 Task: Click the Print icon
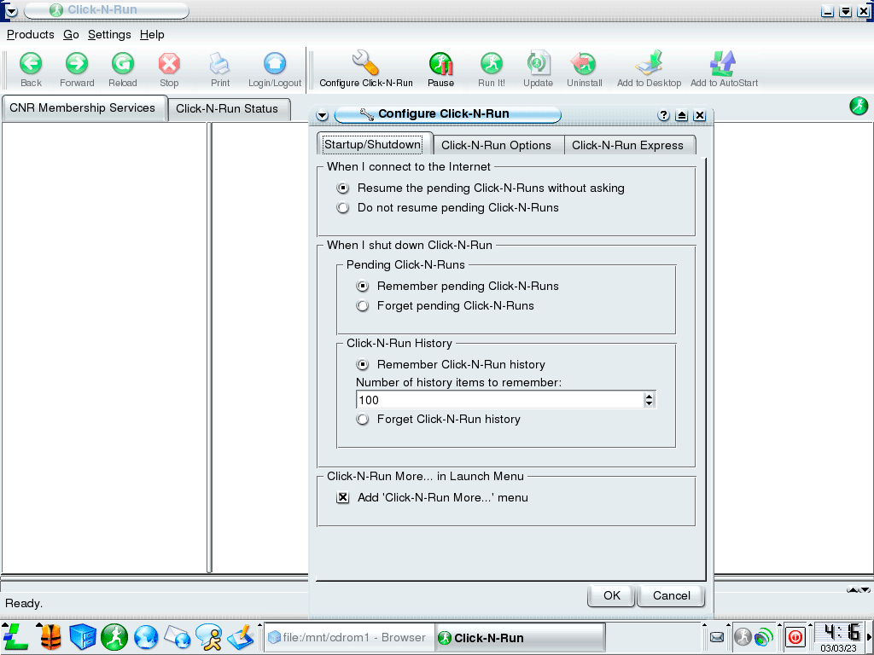pos(219,63)
